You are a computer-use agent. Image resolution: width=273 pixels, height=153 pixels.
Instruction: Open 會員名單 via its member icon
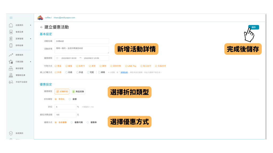pos(11,32)
